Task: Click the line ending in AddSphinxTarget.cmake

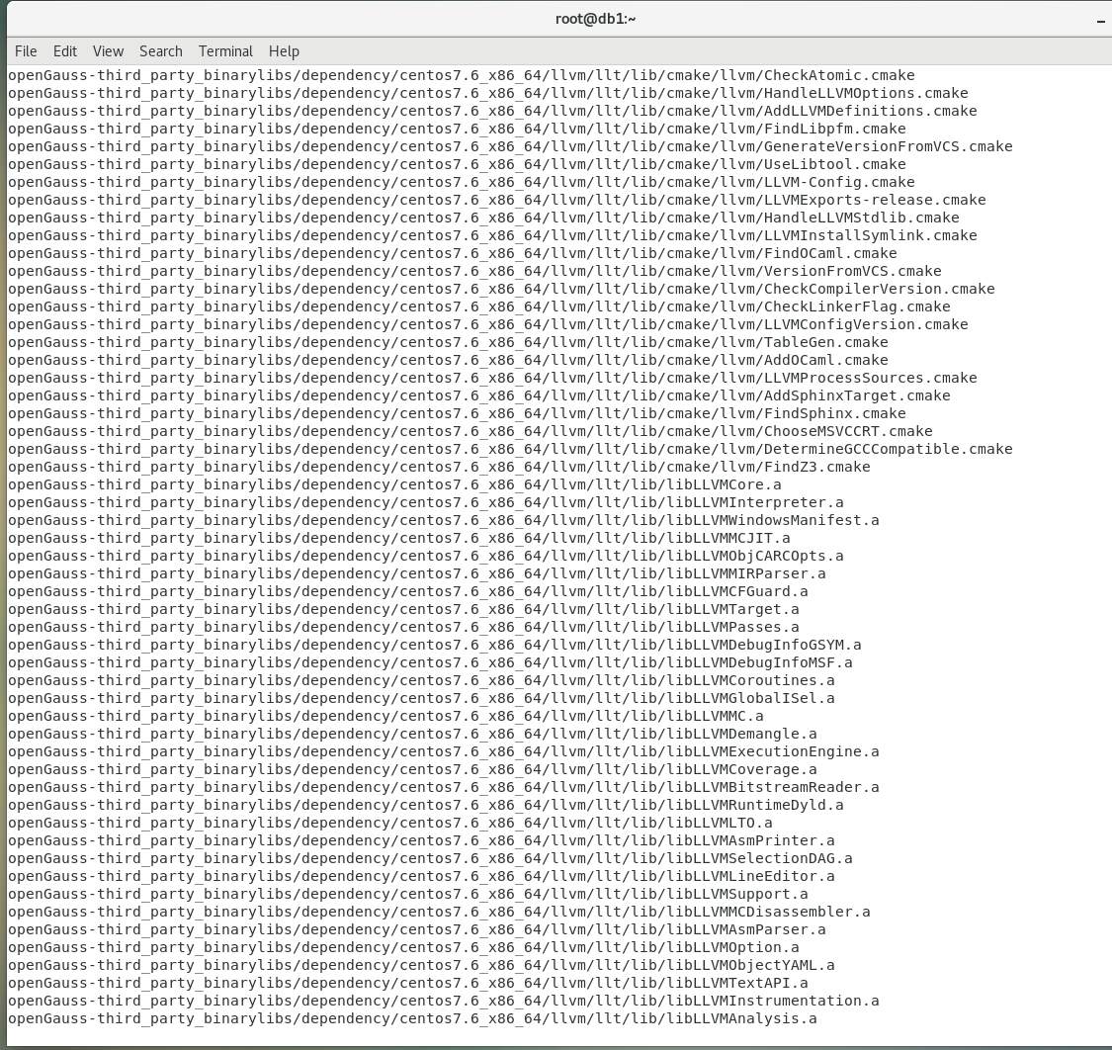Action: (478, 395)
